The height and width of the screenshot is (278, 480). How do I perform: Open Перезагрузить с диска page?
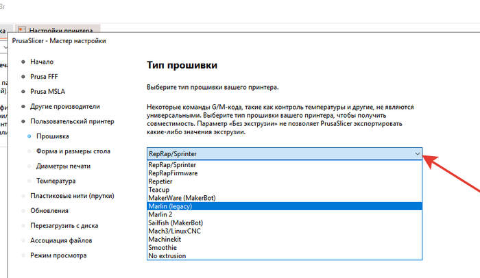click(64, 226)
